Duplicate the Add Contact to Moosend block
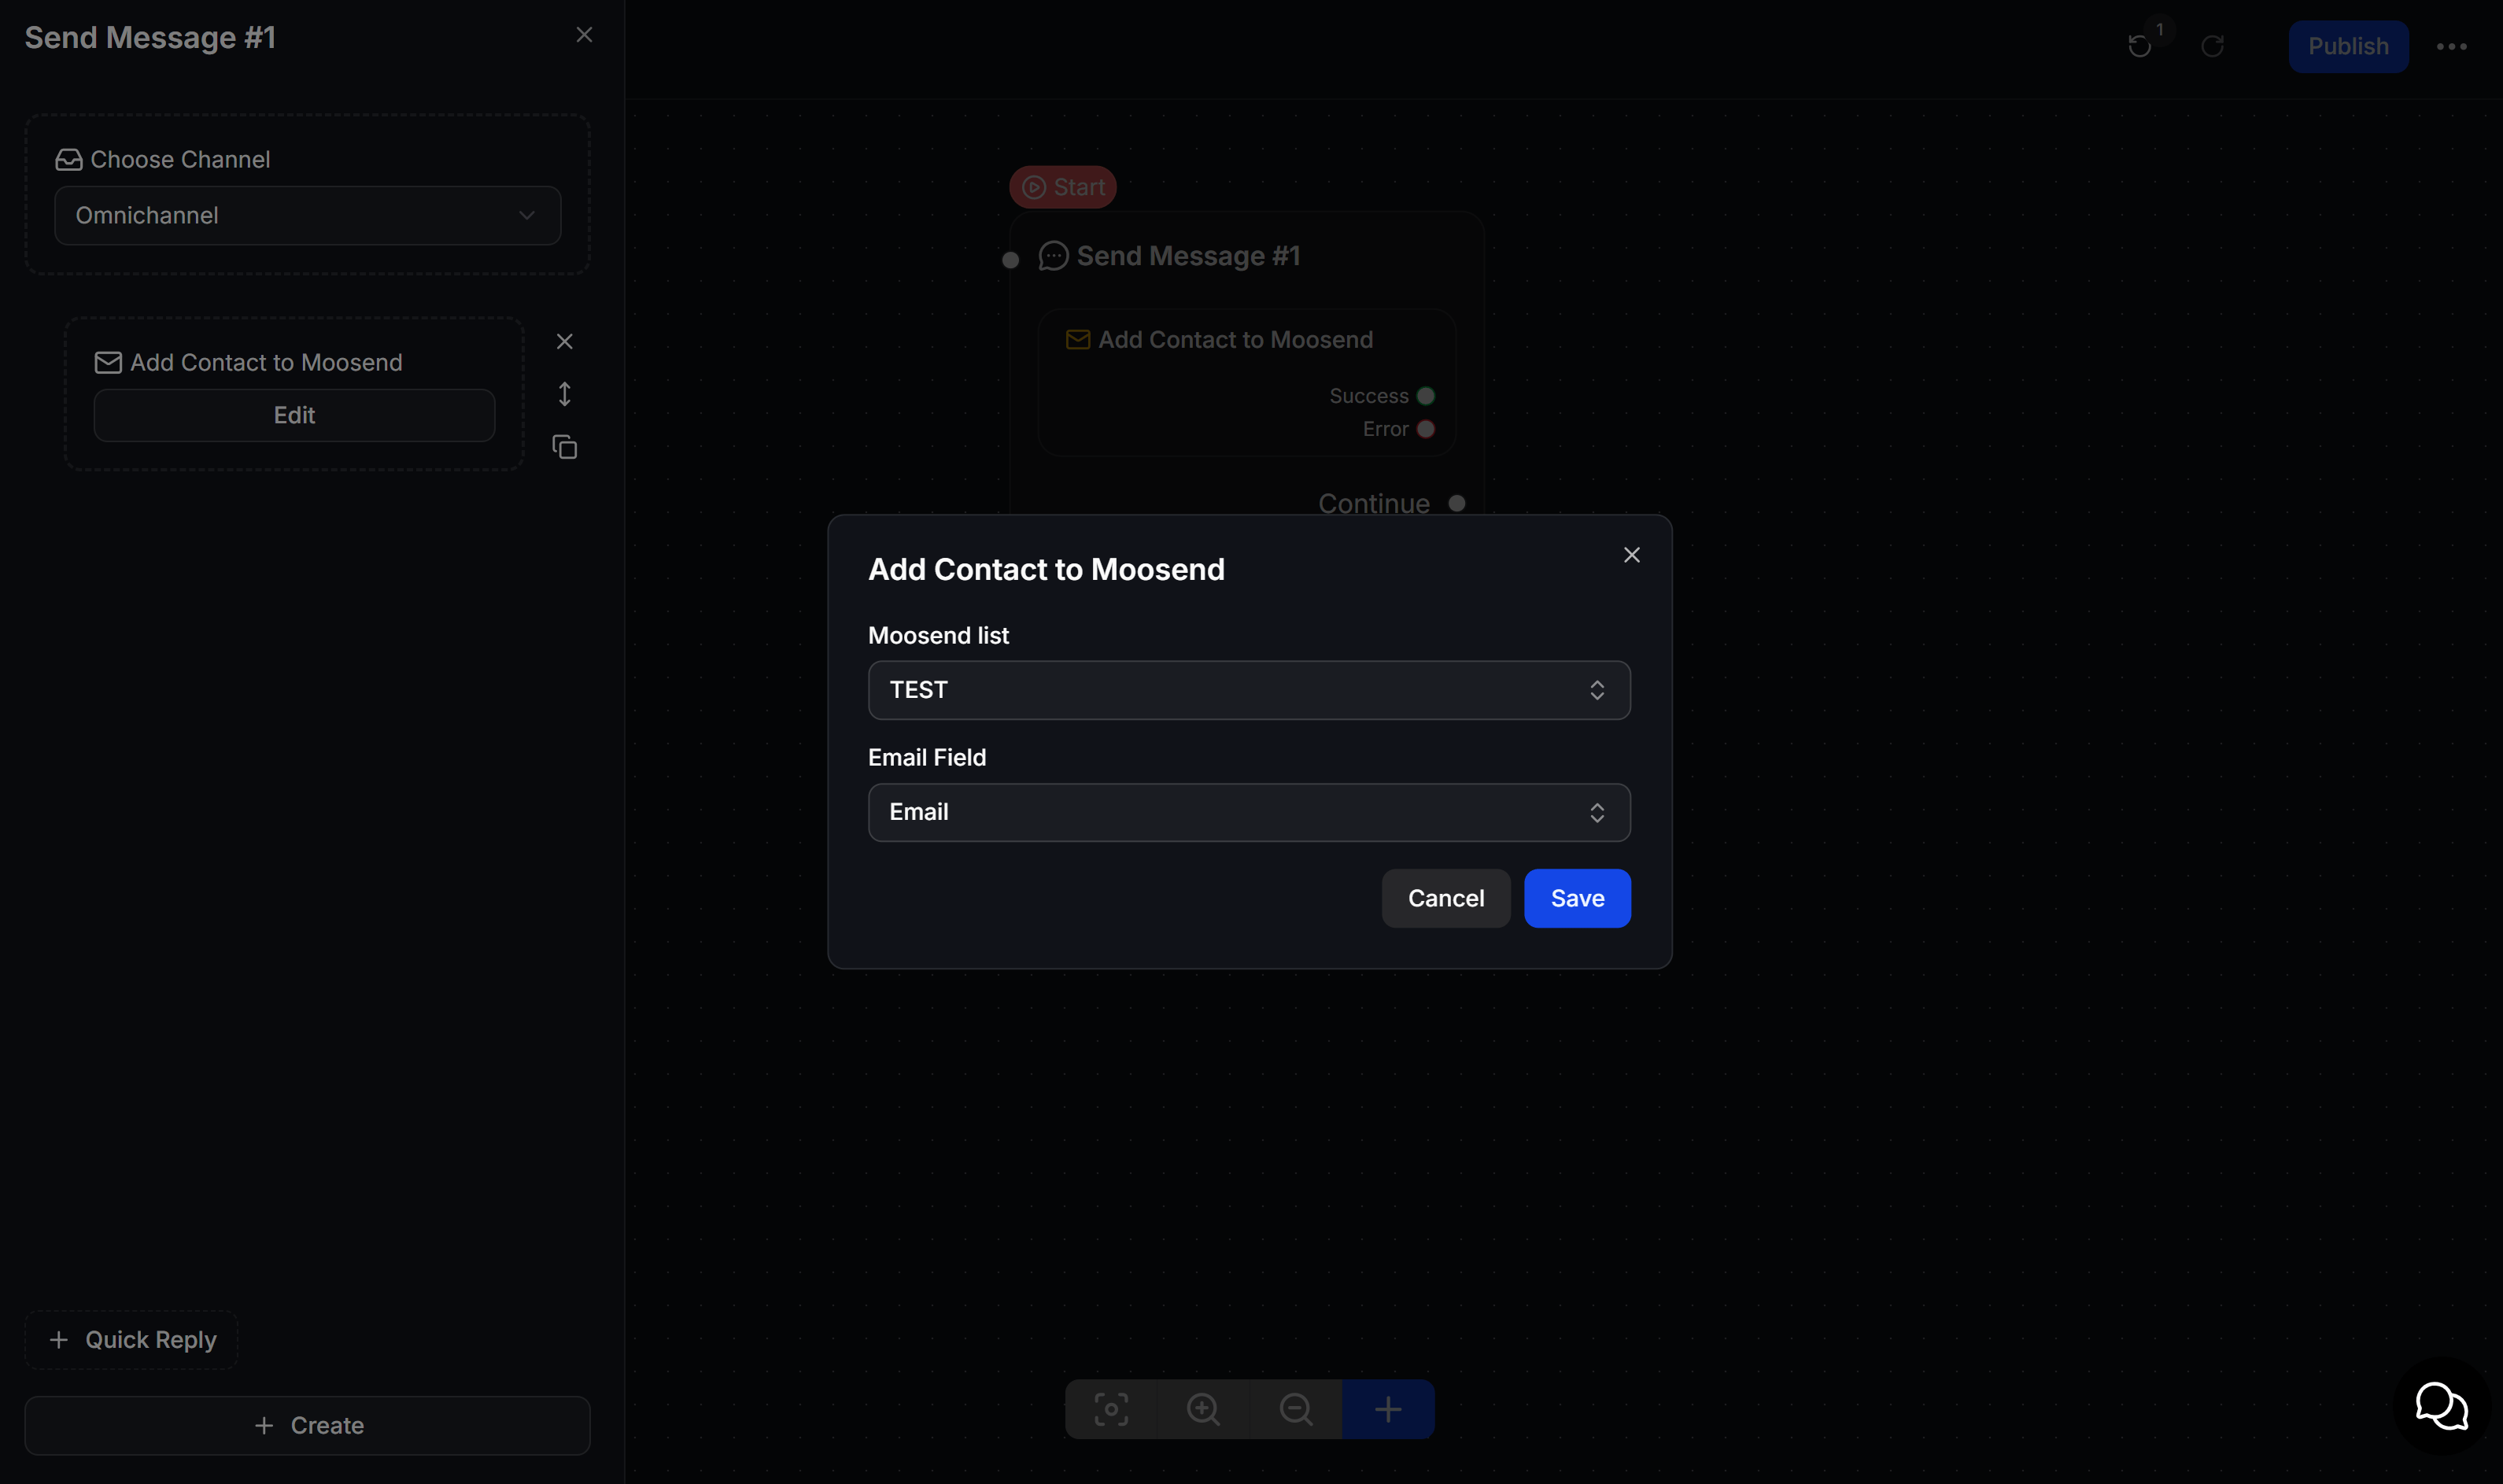Screen dimensions: 2503x1484 point(564,447)
